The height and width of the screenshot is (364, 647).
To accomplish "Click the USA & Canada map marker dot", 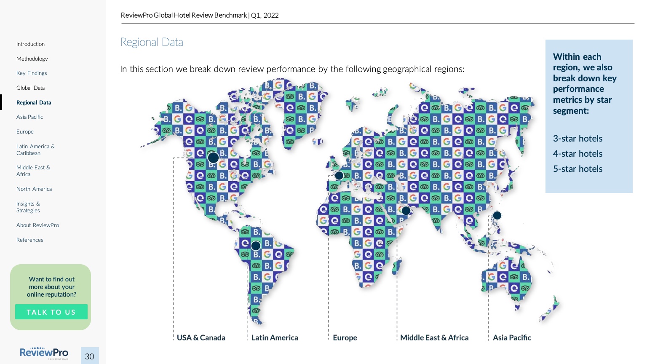I will coord(214,158).
